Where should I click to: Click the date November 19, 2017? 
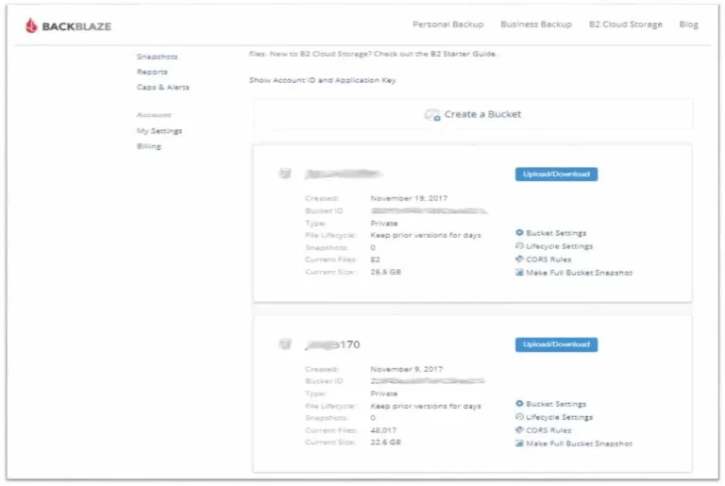[x=409, y=198]
